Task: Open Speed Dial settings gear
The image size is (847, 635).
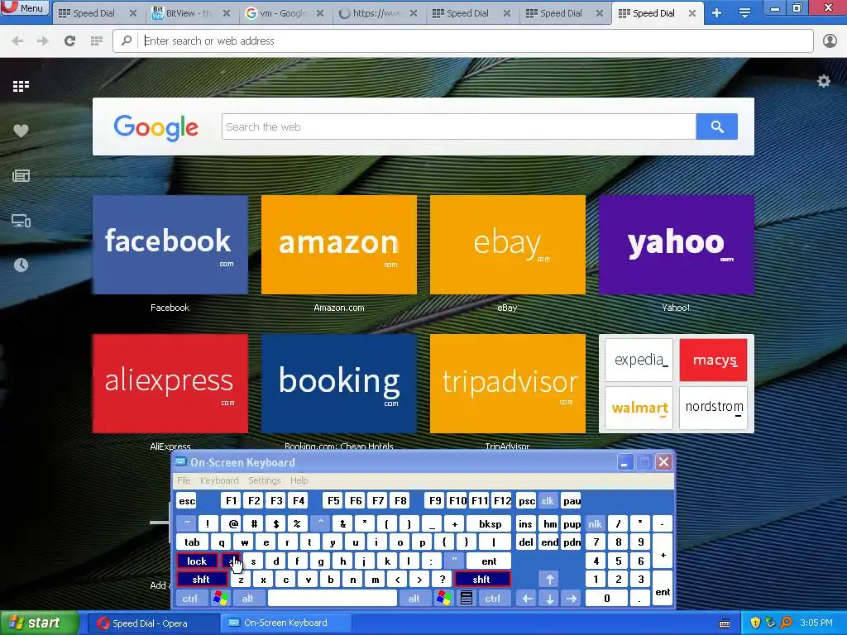Action: click(x=824, y=81)
